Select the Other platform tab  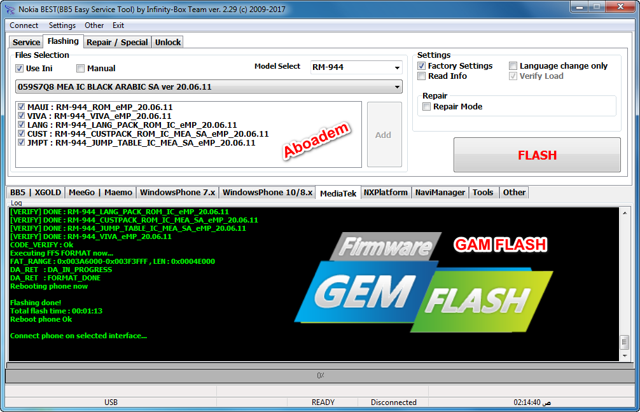coord(514,193)
